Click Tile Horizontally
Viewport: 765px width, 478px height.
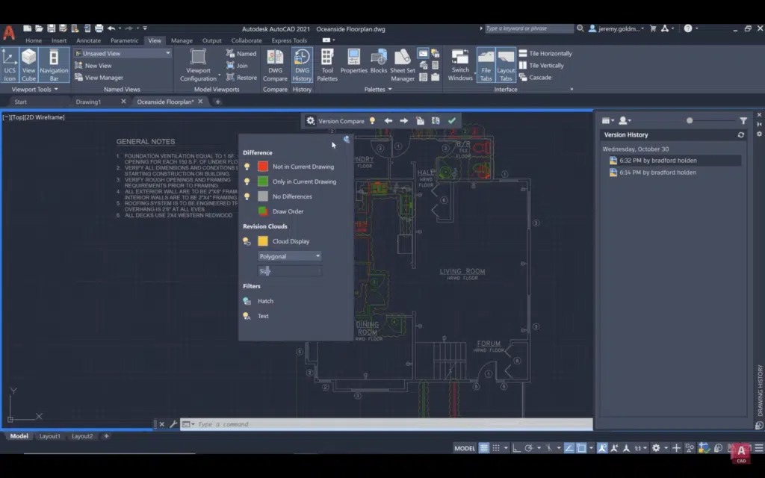pyautogui.click(x=550, y=54)
